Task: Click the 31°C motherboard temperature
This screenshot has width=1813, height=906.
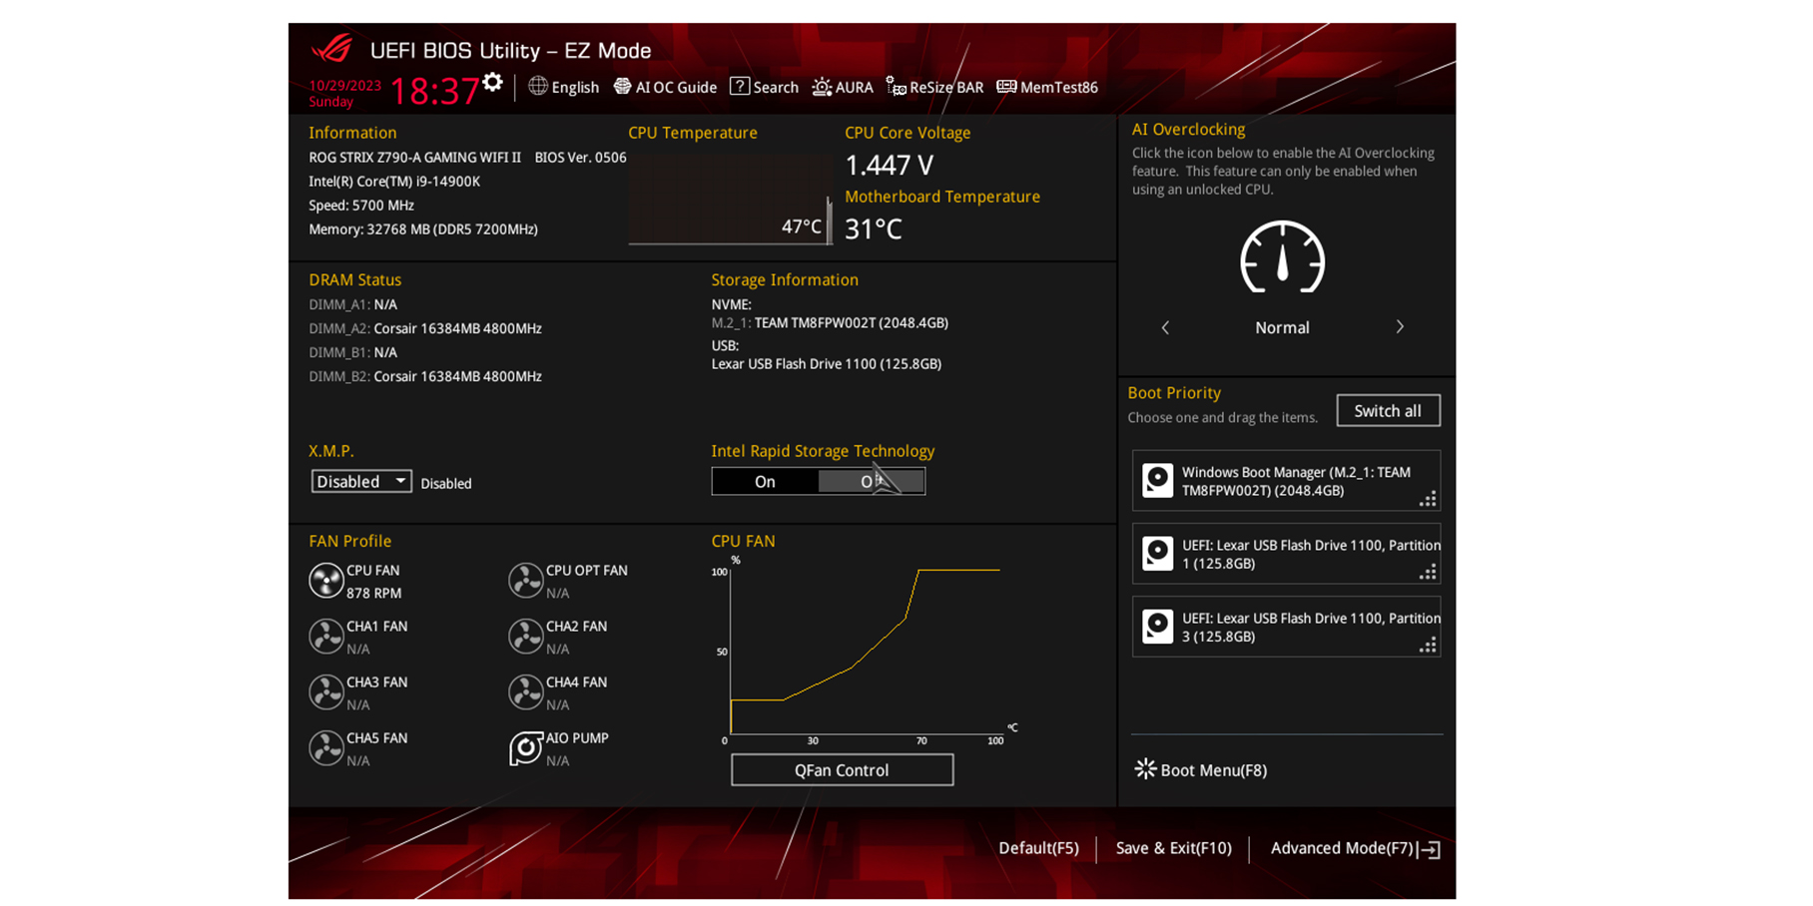Action: tap(874, 229)
